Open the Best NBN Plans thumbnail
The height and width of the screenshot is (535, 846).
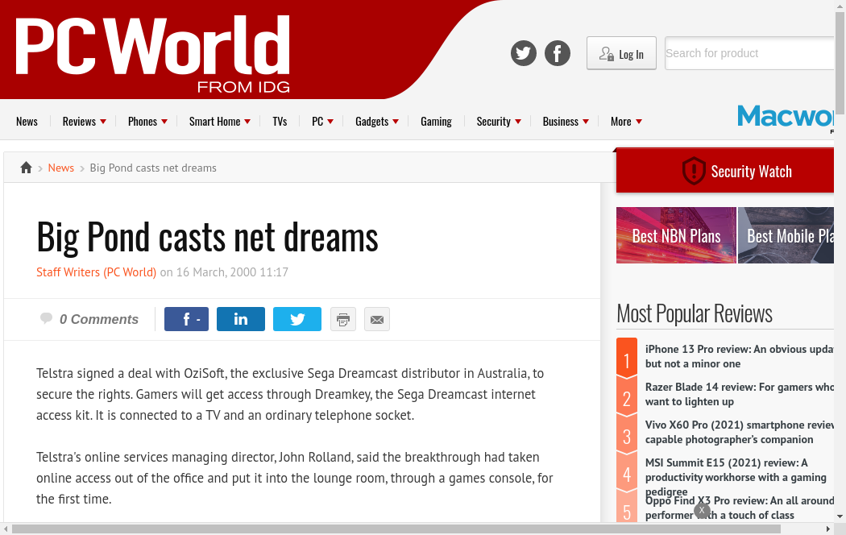click(676, 235)
